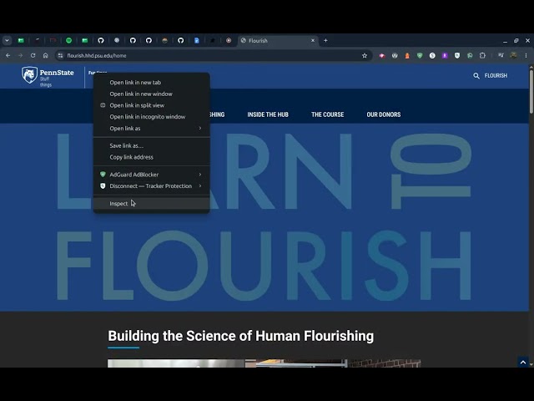
Task: Choose Open link in new tab
Action: (x=152, y=82)
